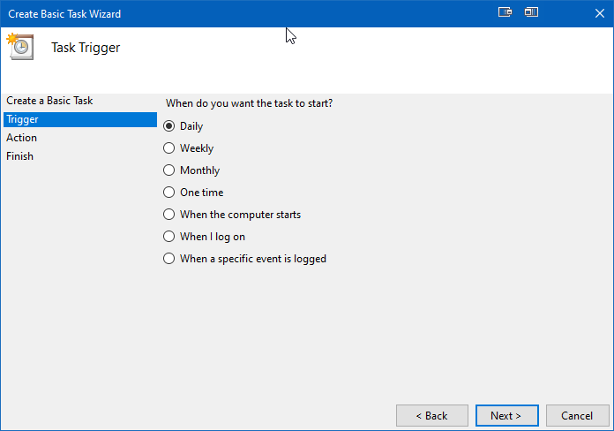
Task: Click title bar icon with small window on right
Action: pos(505,12)
